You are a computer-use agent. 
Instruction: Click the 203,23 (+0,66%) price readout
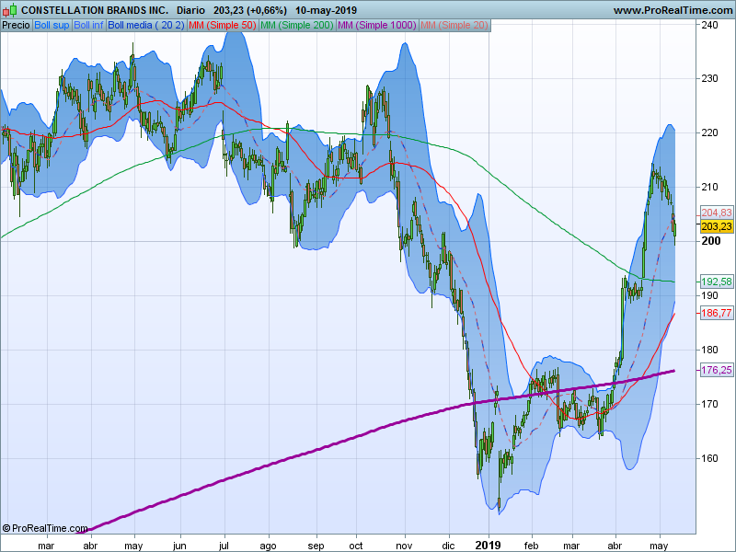click(x=249, y=10)
